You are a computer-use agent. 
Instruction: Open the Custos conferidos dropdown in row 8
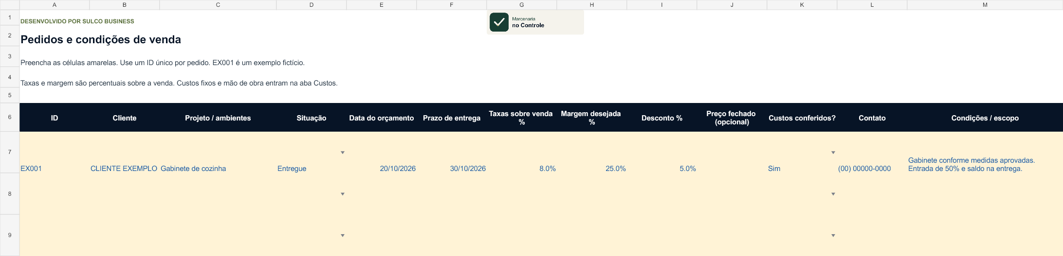833,194
